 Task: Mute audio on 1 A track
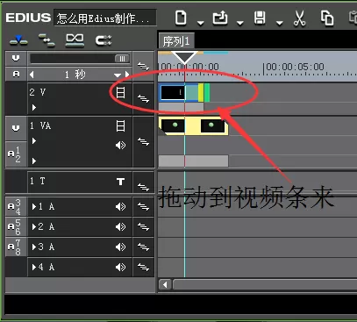coord(120,207)
